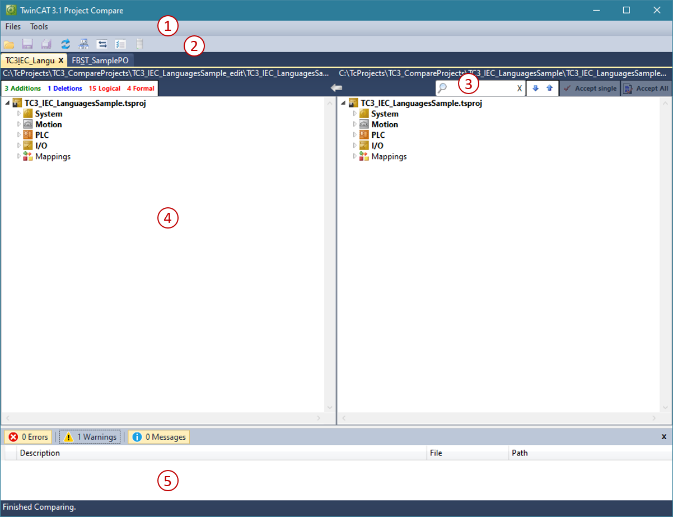Expand PLC node in left tree

pos(18,135)
